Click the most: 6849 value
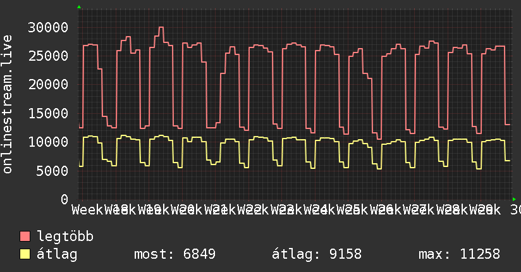The width and height of the screenshot is (521, 272). point(175,254)
